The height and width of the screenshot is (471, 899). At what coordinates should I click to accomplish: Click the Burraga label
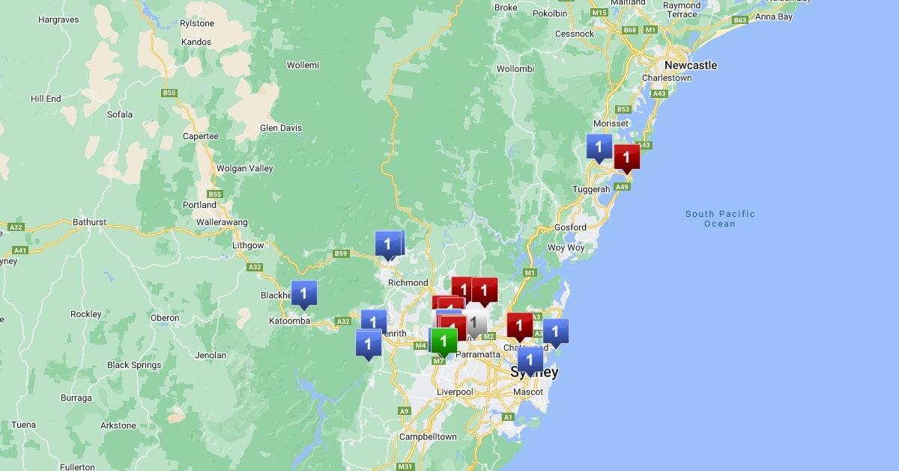pos(76,398)
